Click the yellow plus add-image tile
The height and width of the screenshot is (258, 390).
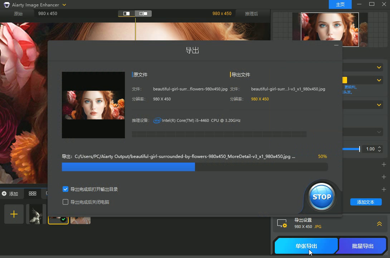(14, 214)
